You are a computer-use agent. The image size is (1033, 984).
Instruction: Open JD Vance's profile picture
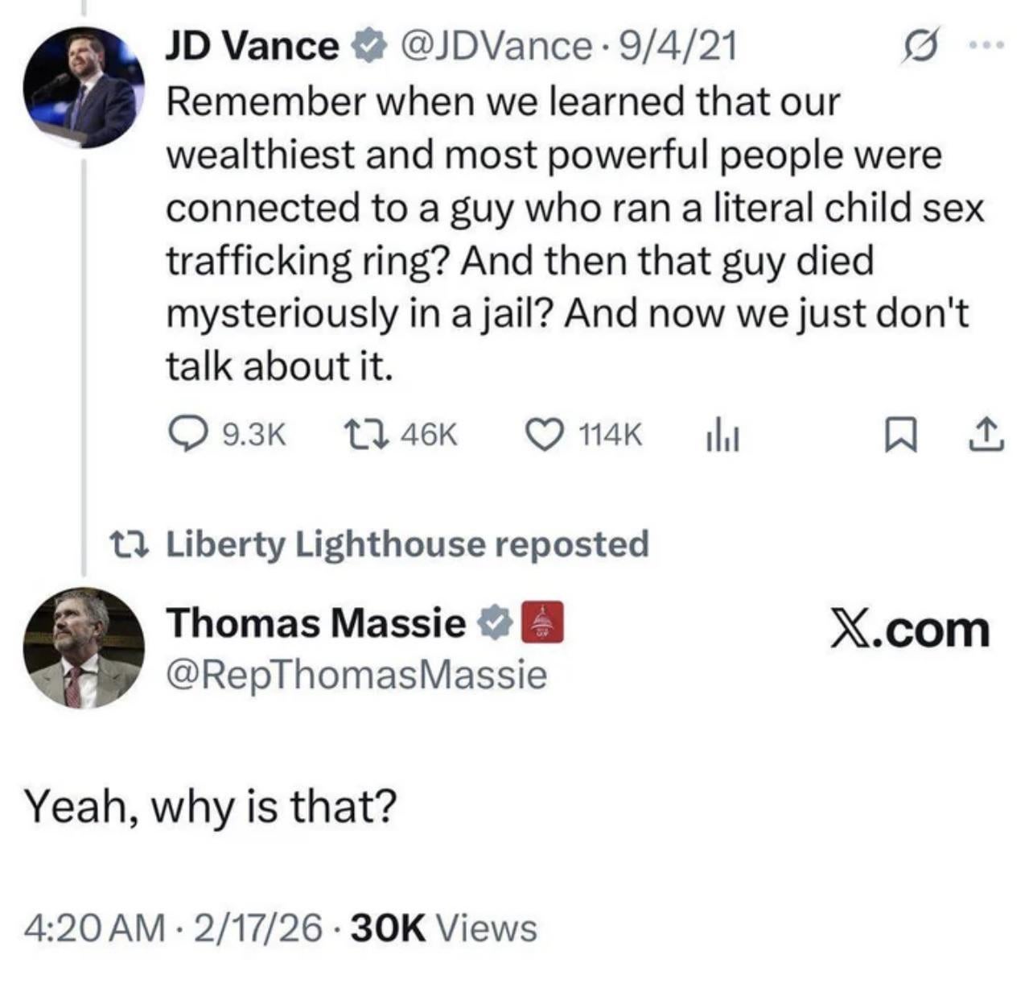point(84,88)
